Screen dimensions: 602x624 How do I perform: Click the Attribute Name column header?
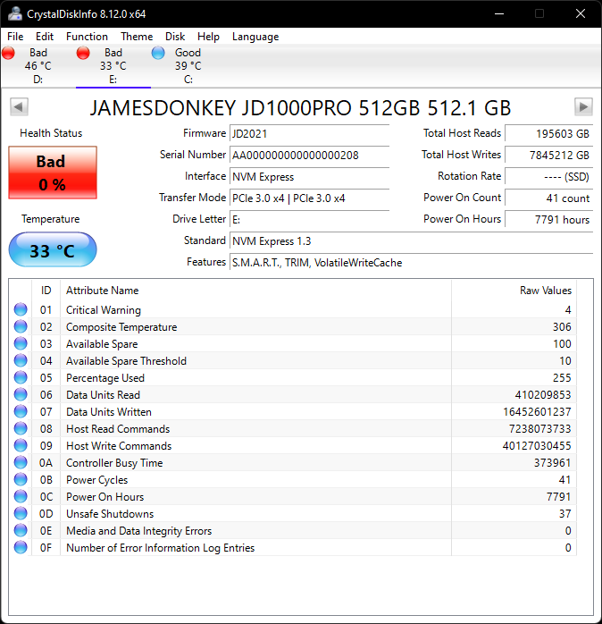point(255,291)
